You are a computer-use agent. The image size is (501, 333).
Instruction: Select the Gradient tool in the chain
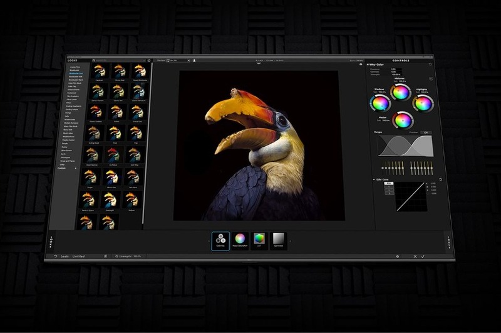[x=279, y=240]
